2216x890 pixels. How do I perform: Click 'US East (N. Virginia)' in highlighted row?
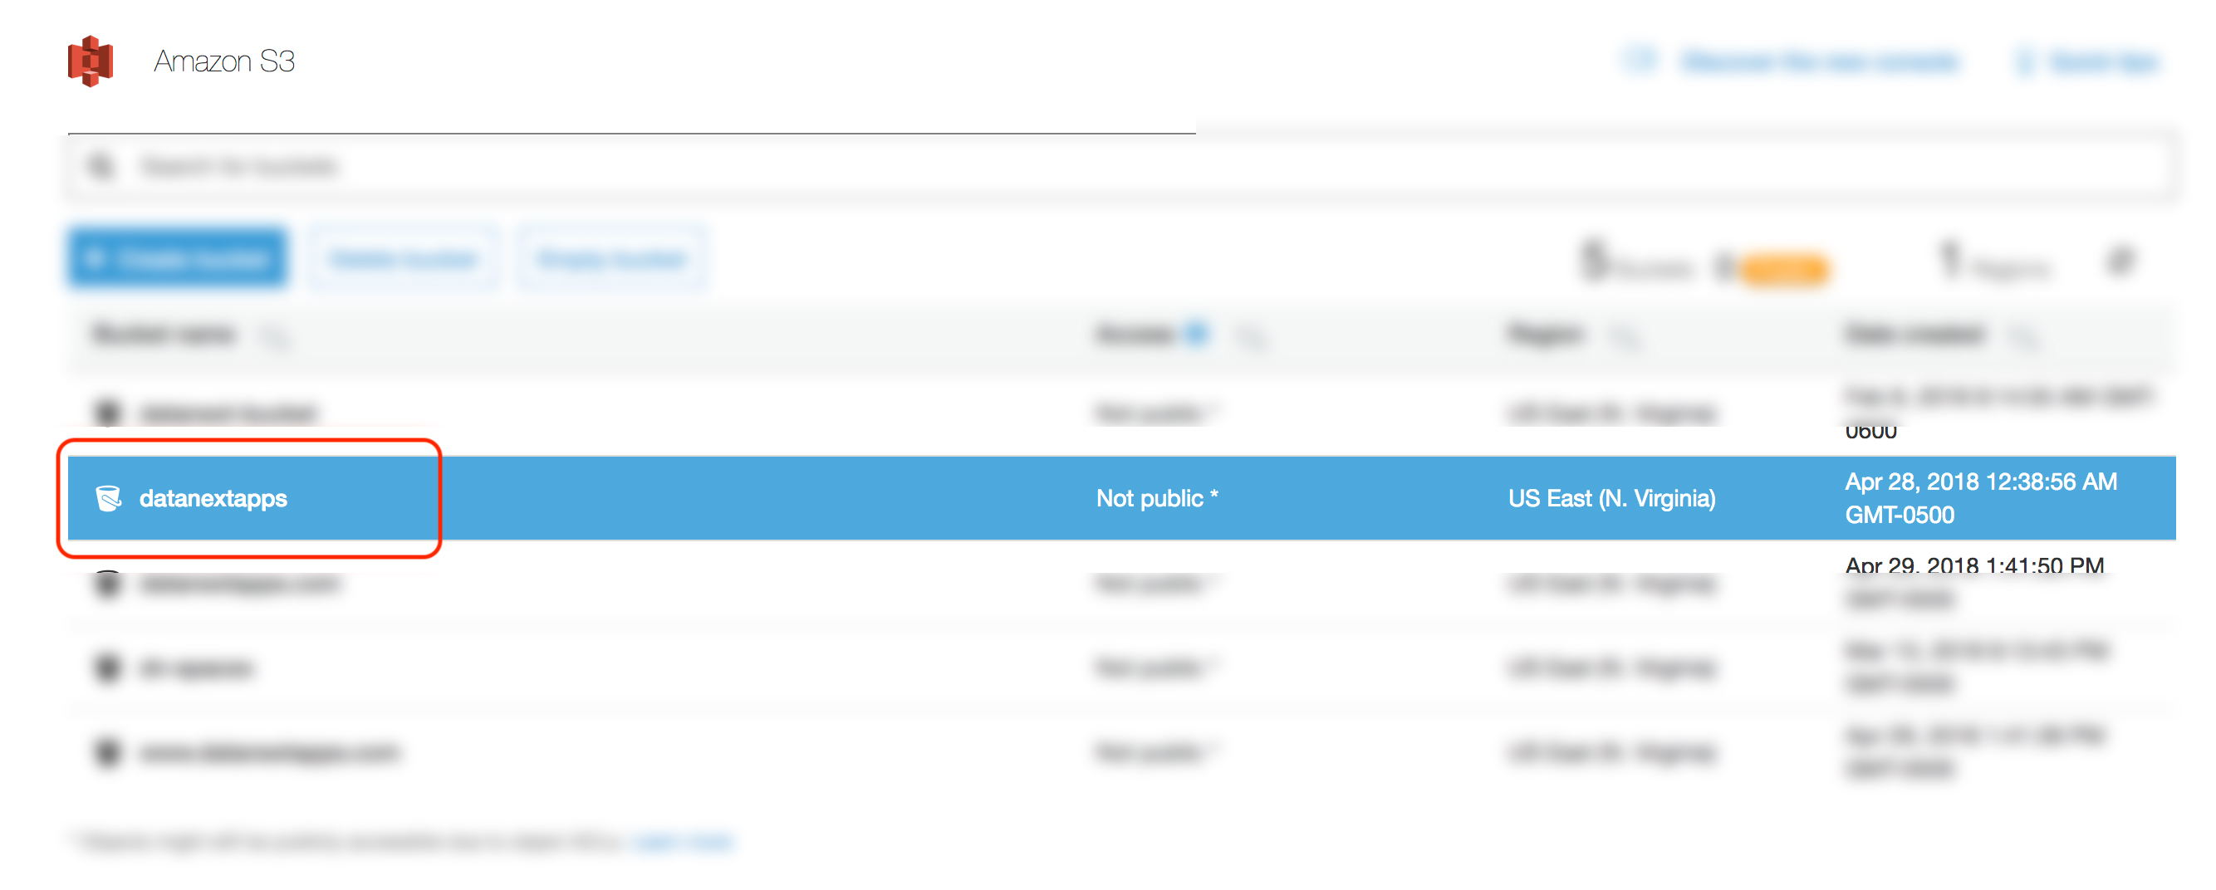coord(1611,499)
